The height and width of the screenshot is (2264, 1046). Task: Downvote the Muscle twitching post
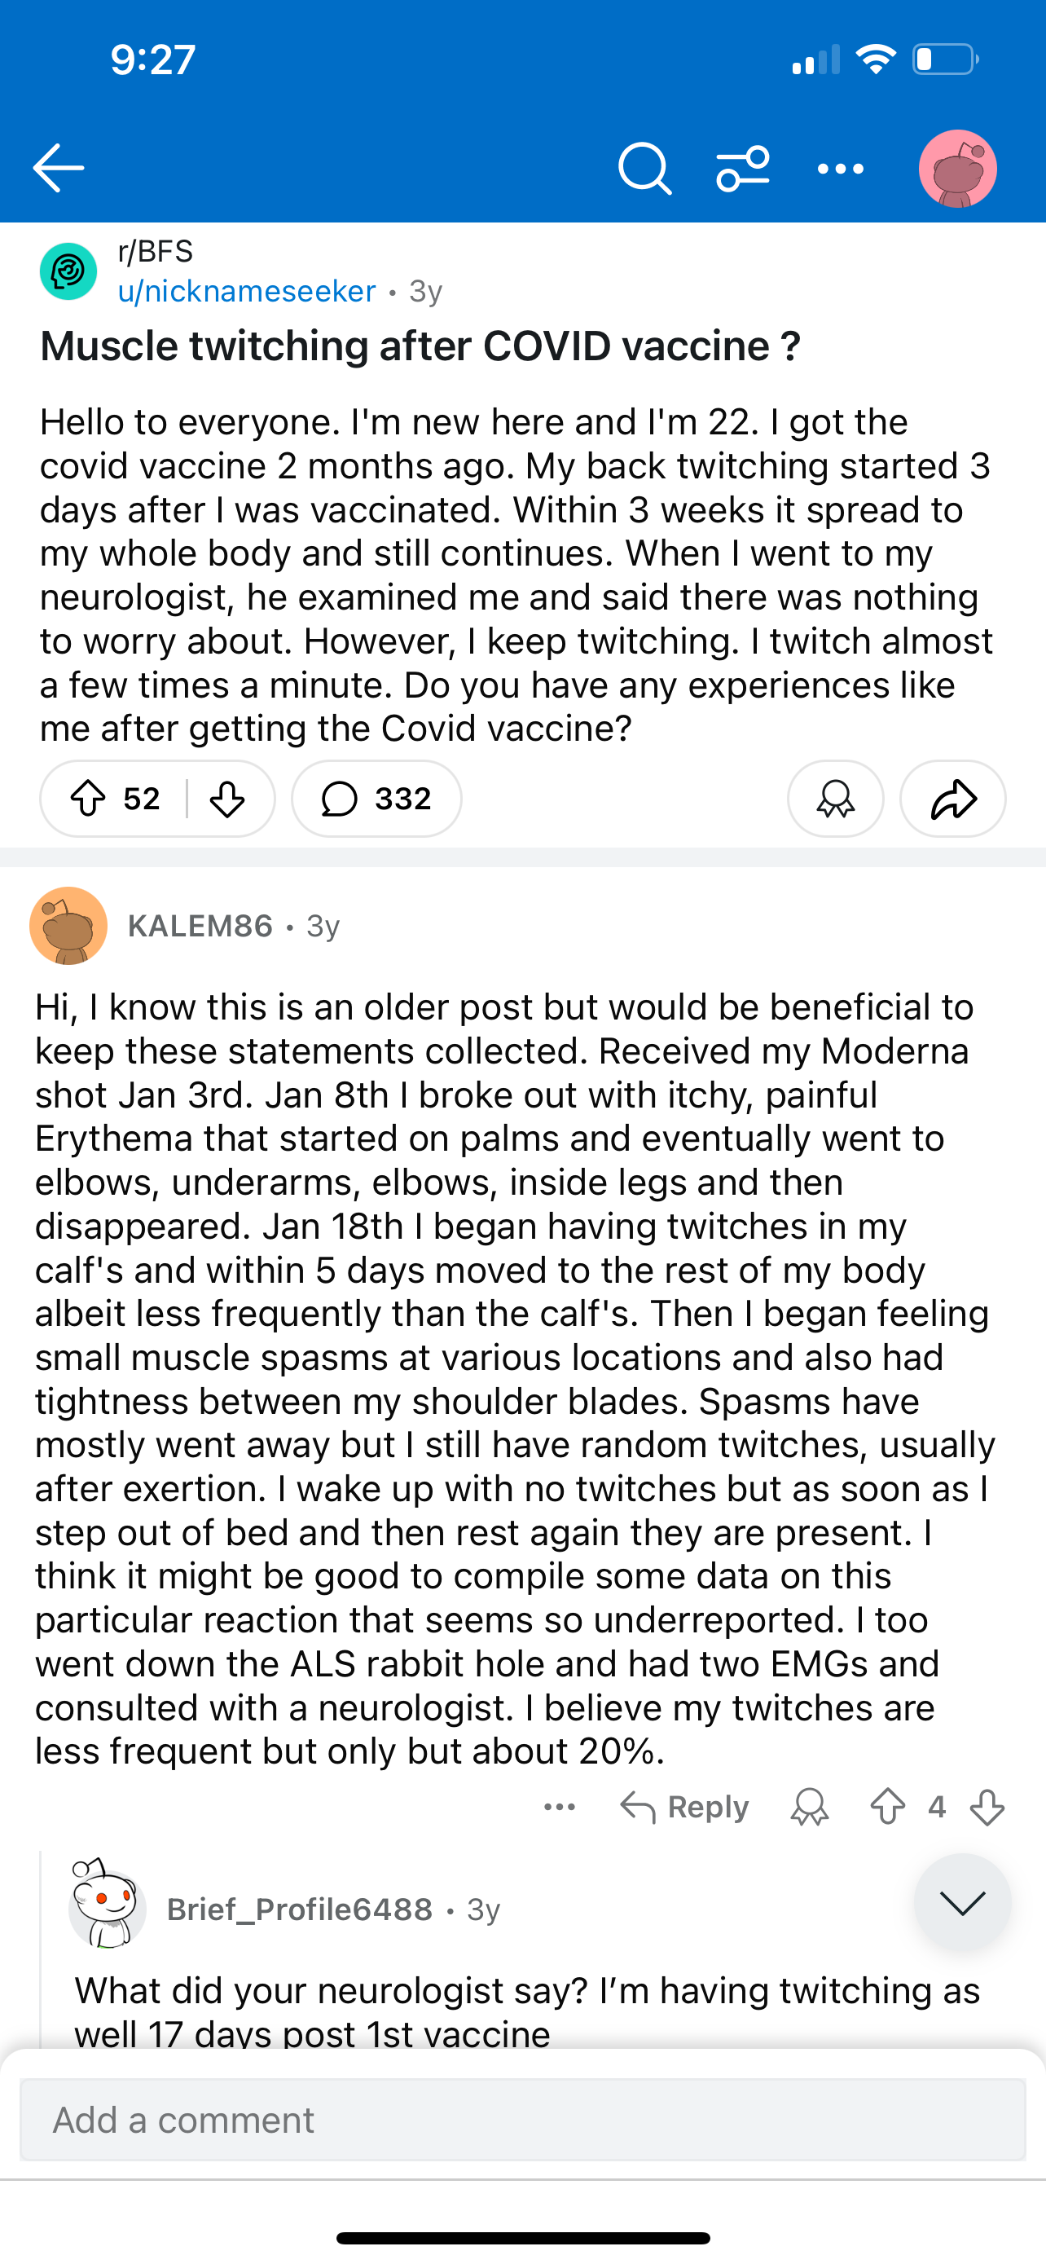click(227, 799)
